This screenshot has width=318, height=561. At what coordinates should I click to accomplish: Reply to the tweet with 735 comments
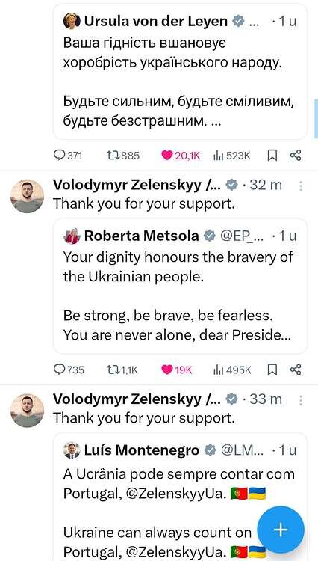click(x=69, y=370)
